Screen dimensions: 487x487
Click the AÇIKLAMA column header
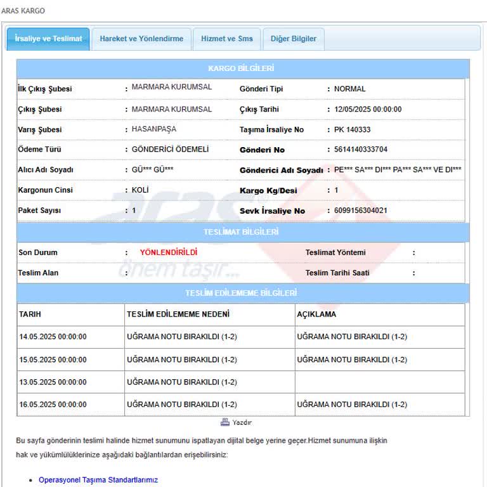pyautogui.click(x=316, y=315)
